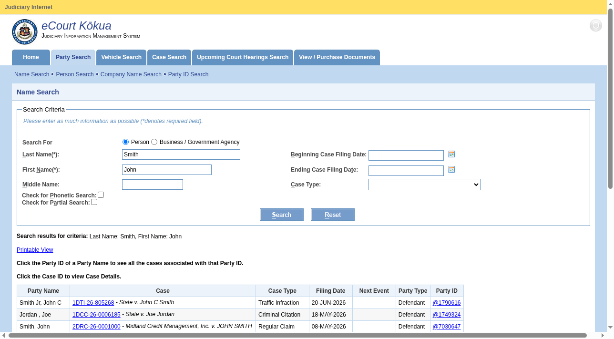Click horizontal scrollbar left arrow
614x339 pixels.
(x=4, y=335)
